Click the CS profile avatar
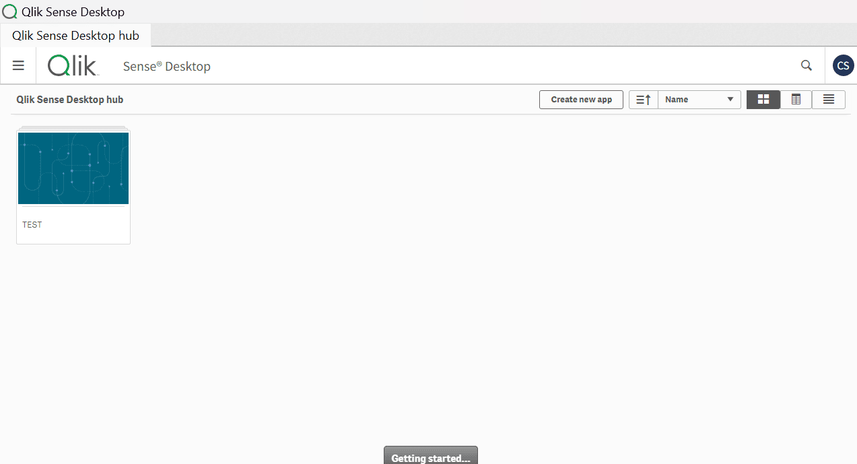 tap(842, 65)
